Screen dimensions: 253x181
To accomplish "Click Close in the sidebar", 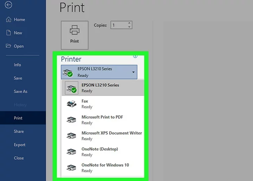I will 23,158.
